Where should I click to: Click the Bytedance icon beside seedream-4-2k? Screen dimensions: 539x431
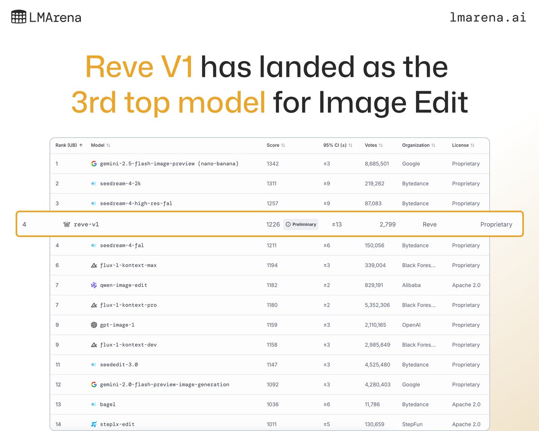[x=94, y=184]
